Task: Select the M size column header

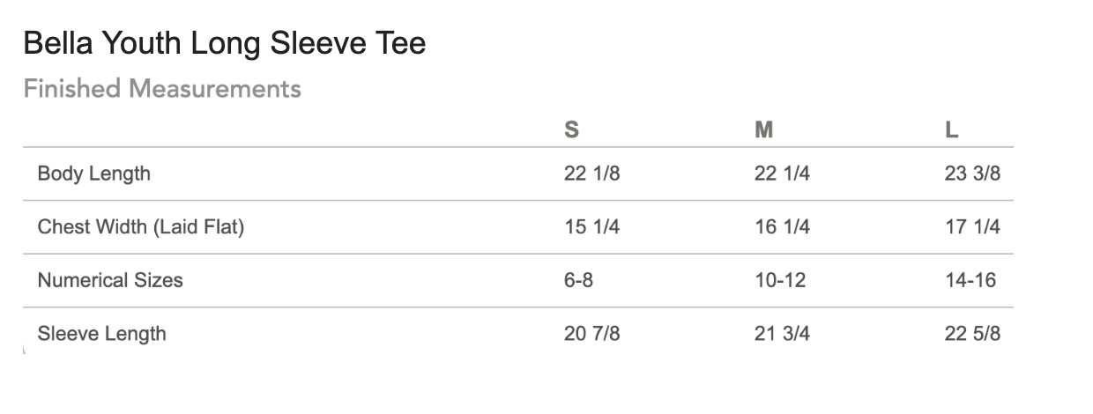Action: (x=763, y=130)
